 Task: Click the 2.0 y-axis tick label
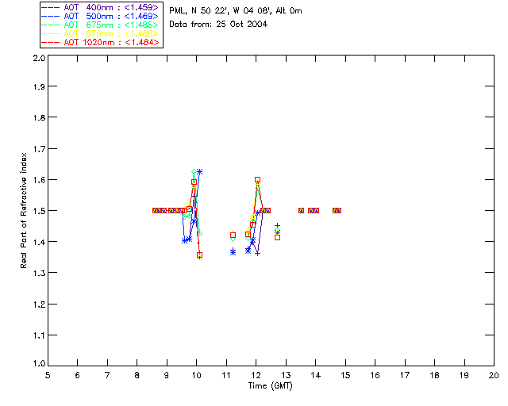click(39, 58)
